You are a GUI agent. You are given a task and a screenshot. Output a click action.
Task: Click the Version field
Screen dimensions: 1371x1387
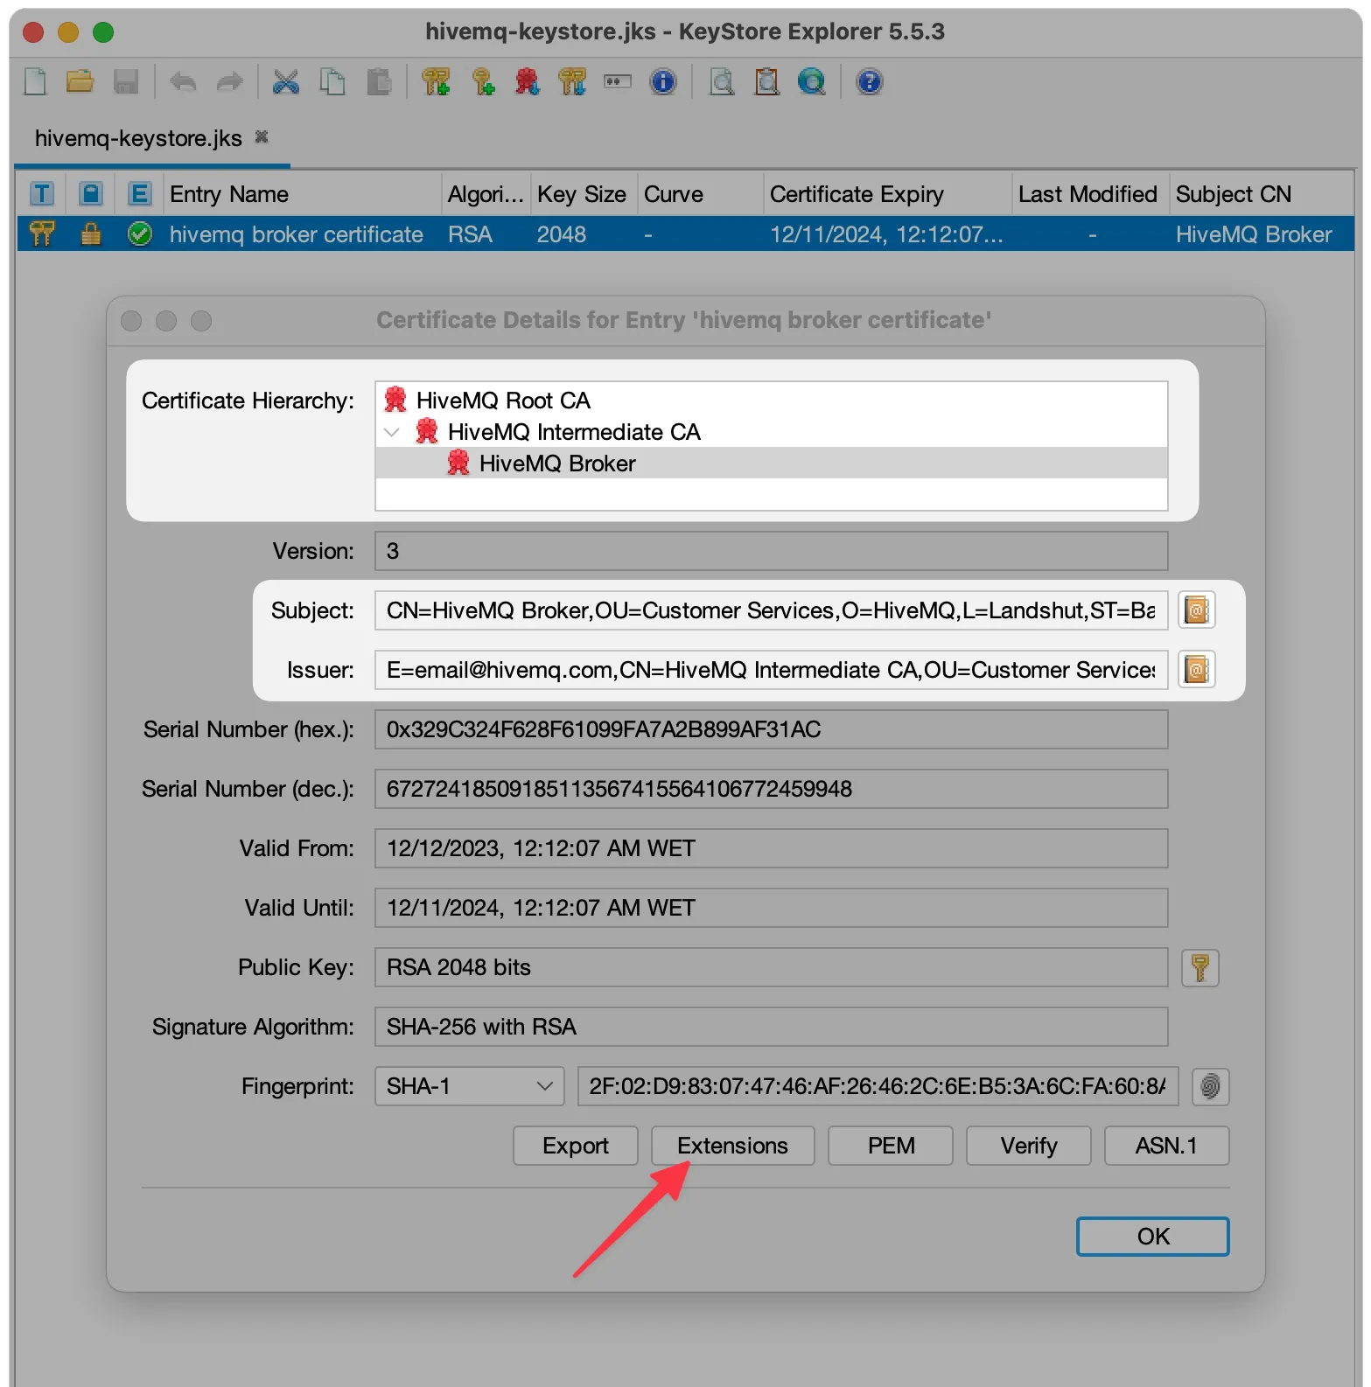click(x=771, y=551)
